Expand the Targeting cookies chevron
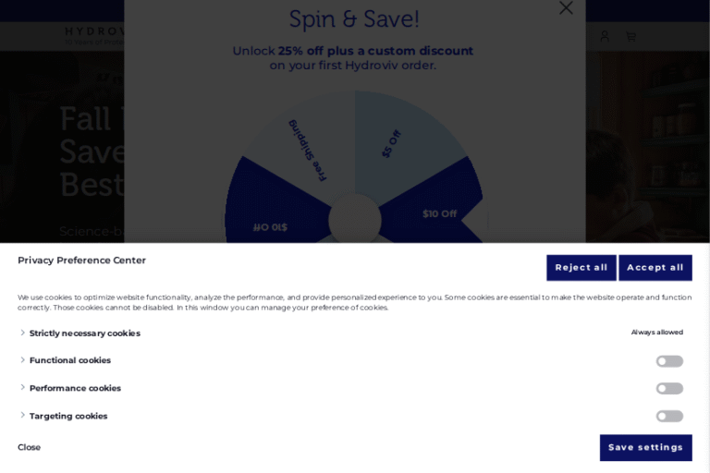 pos(23,416)
